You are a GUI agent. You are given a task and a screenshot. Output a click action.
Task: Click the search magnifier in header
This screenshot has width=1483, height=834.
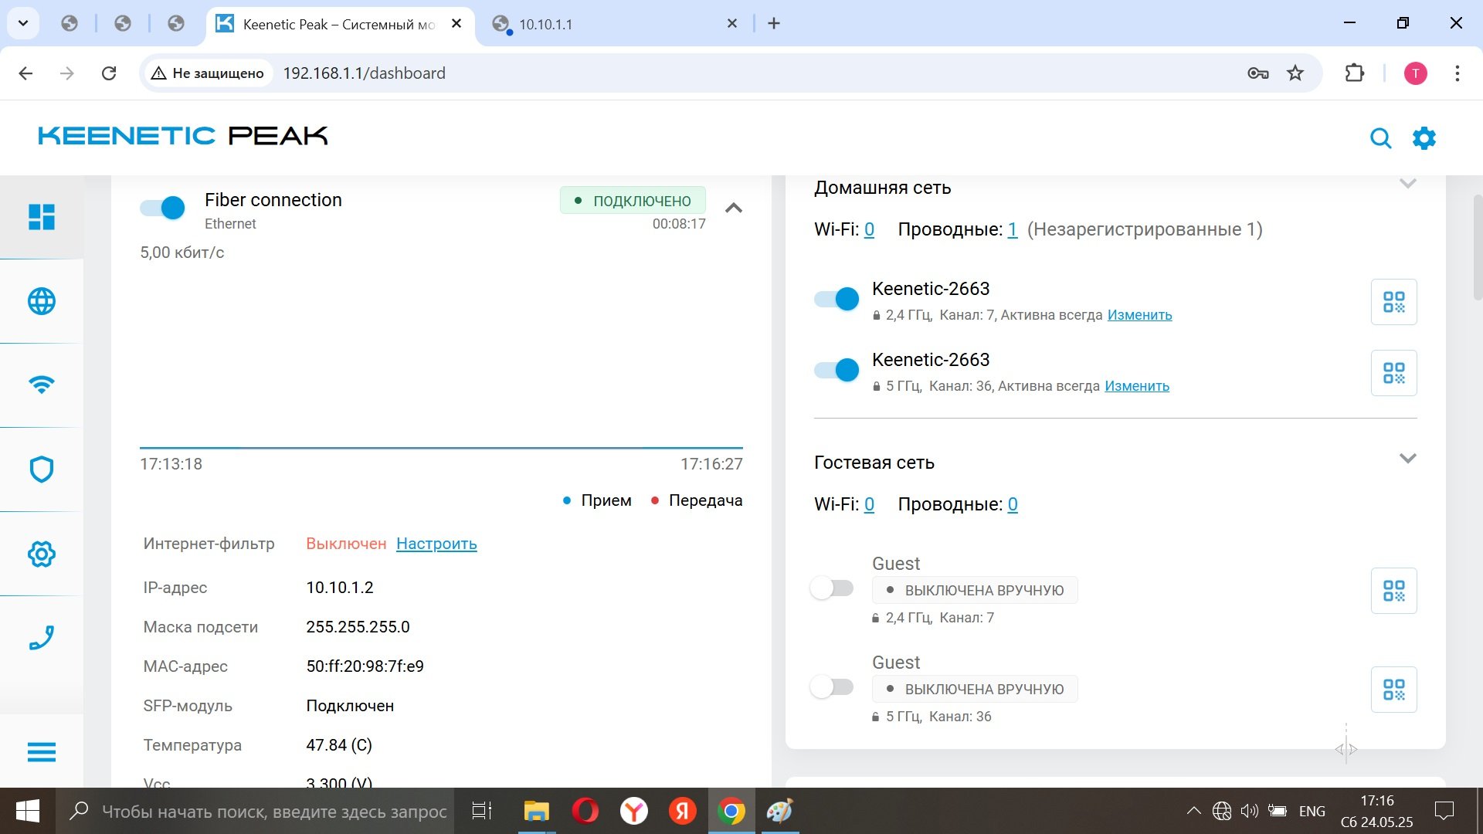[x=1380, y=138]
